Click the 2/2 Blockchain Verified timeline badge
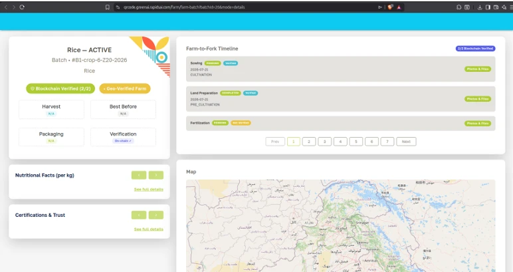 pyautogui.click(x=475, y=49)
